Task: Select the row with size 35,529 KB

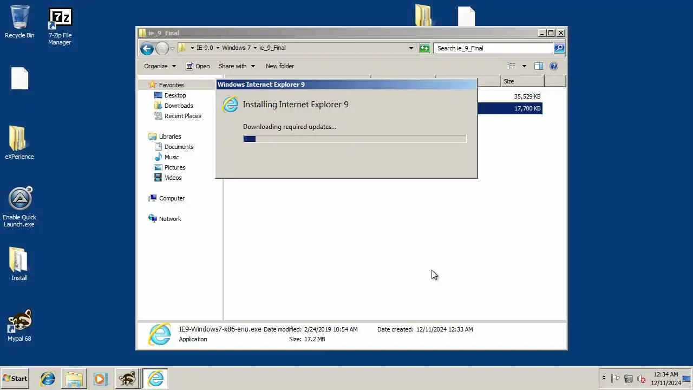Action: tap(509, 96)
